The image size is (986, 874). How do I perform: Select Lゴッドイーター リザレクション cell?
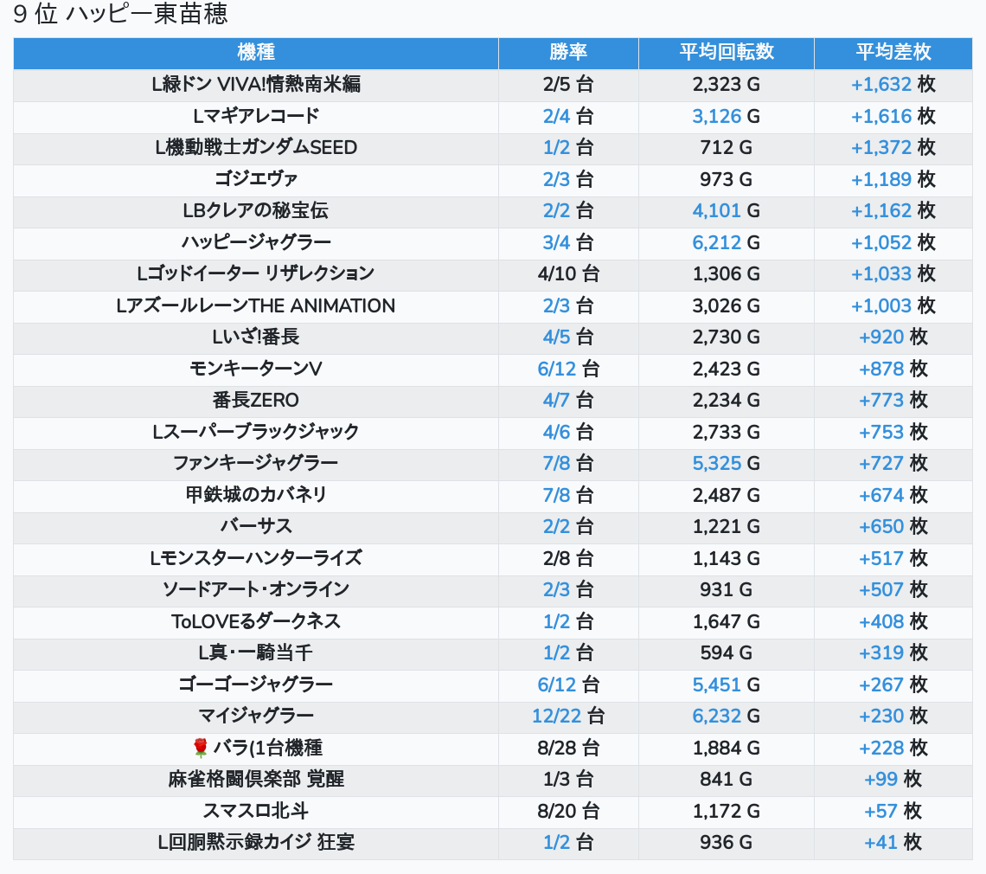pos(256,273)
